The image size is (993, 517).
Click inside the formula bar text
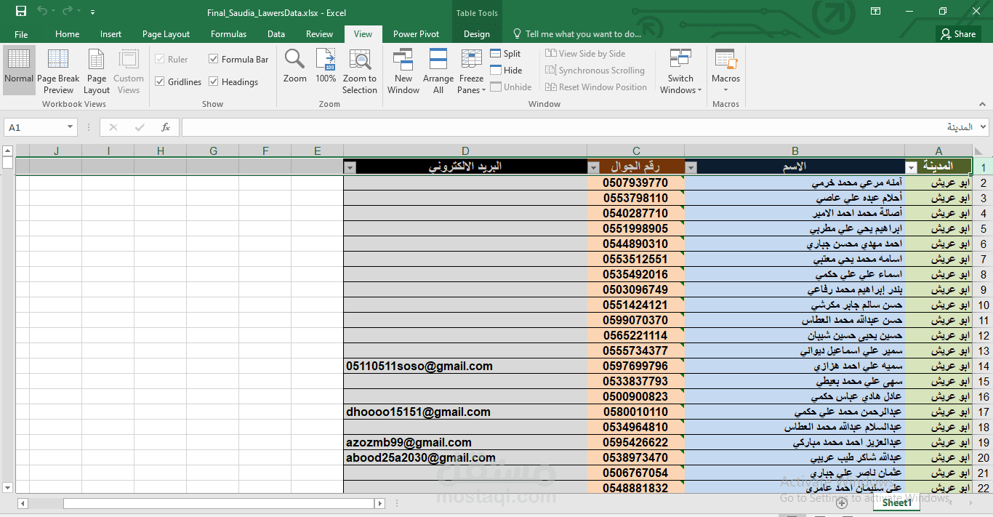point(579,127)
